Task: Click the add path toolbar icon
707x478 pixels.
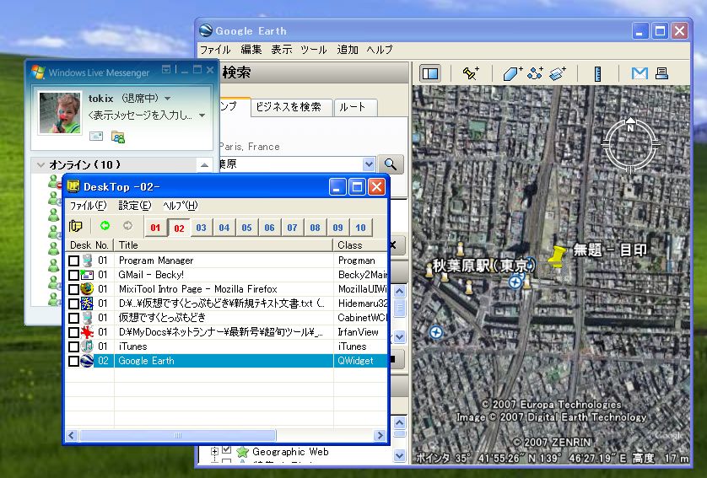Action: click(535, 73)
